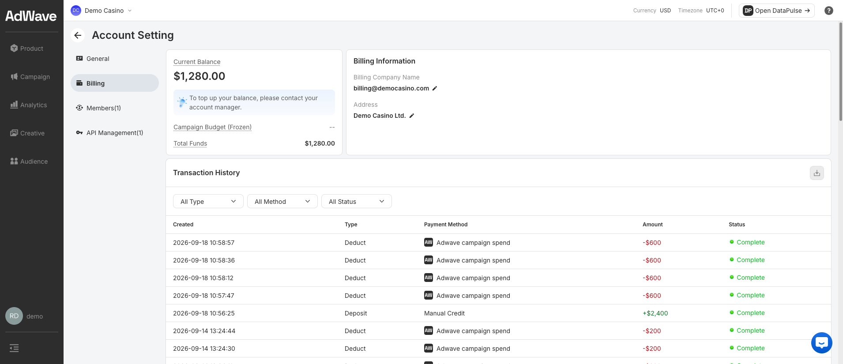Click the AdWave logo
The width and height of the screenshot is (843, 364).
(31, 16)
